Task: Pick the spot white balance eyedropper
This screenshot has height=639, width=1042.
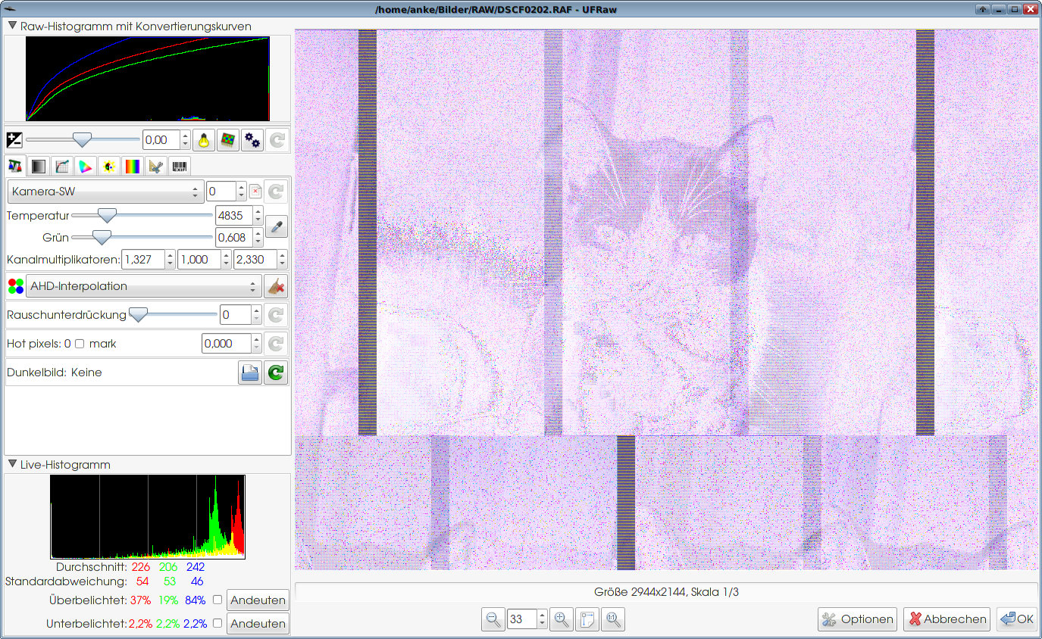Action: tap(277, 226)
